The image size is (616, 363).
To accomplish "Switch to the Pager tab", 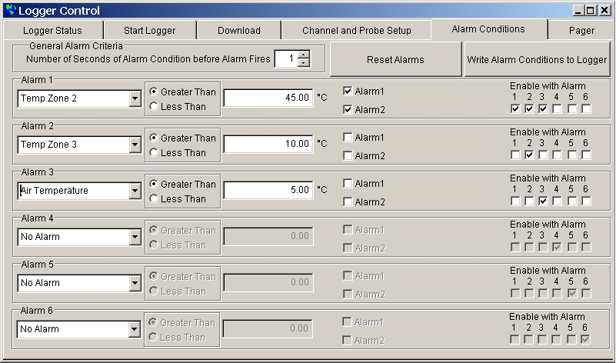I will [x=581, y=30].
